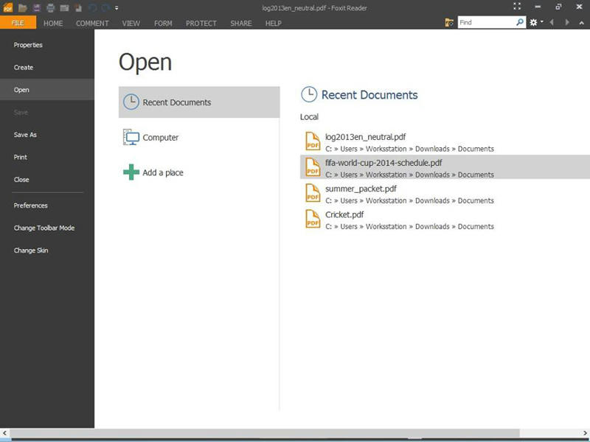Viewport: 590px width, 442px height.
Task: Switch to the COMMENT tab
Action: [x=92, y=24]
